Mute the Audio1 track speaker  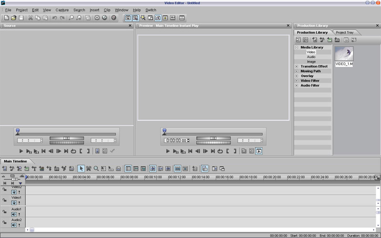point(14,215)
